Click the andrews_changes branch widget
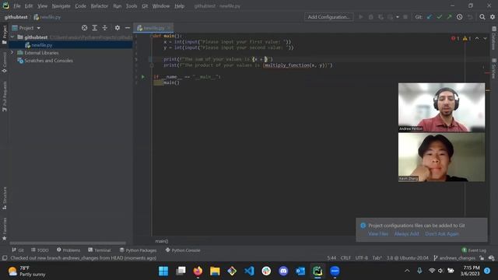 pos(454,258)
